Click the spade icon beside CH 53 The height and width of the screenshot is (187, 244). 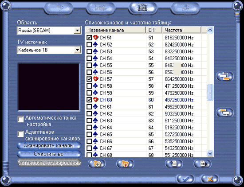click(95, 51)
